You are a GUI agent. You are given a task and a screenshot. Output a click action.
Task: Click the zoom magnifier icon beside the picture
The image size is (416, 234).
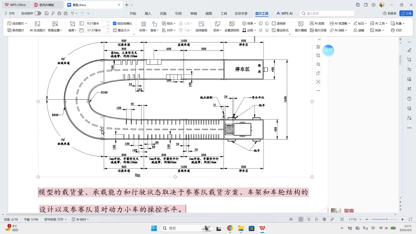coord(318,64)
